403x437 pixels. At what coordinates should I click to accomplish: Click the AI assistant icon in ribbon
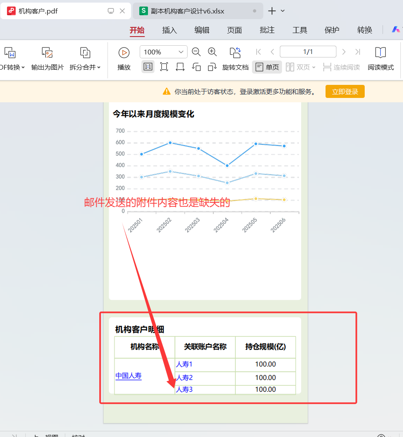click(396, 29)
